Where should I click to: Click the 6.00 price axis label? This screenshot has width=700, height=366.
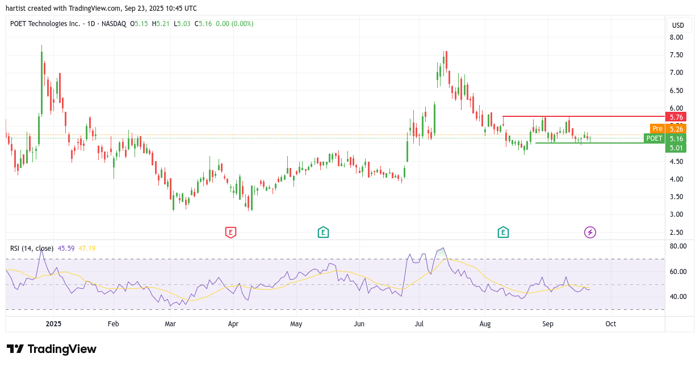tap(676, 108)
